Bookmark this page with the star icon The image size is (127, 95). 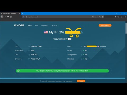coord(103,17)
